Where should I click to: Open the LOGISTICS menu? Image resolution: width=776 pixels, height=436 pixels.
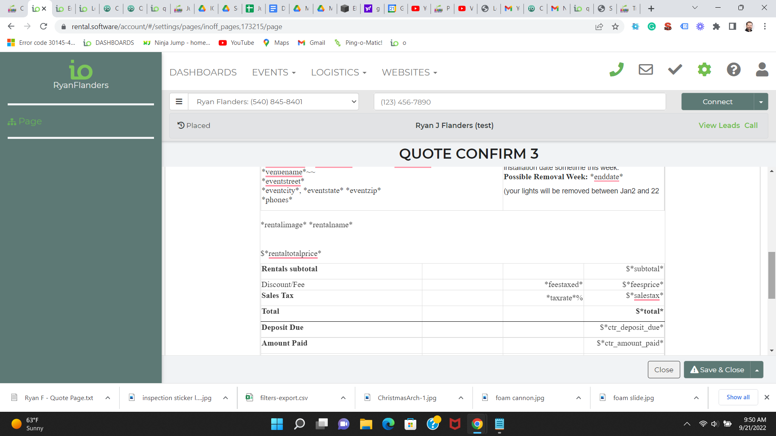tap(338, 72)
